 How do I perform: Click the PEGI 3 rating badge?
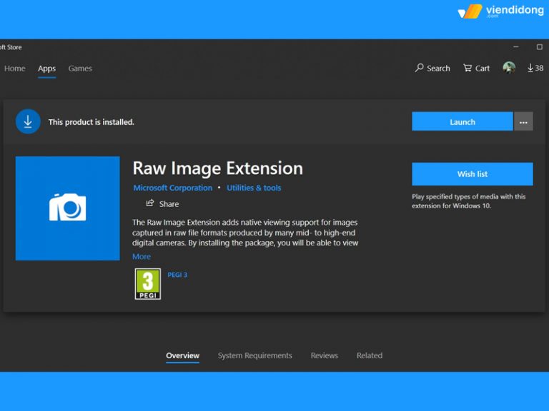coord(148,284)
